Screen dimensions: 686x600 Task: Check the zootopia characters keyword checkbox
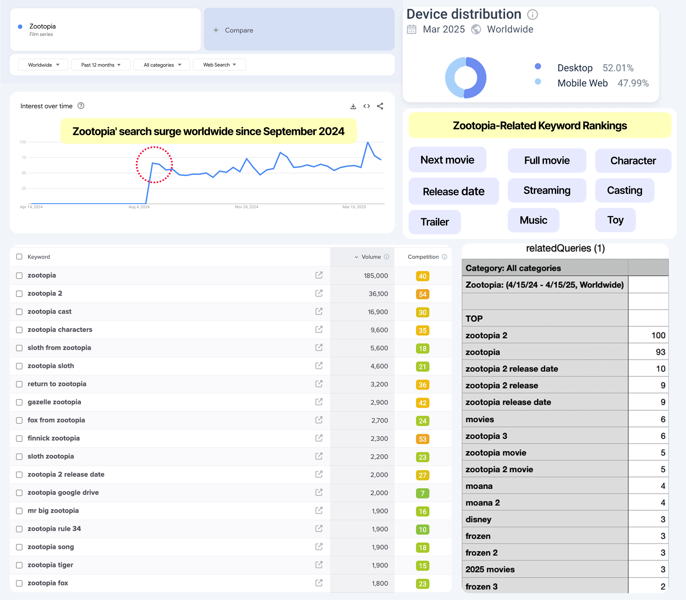click(x=20, y=330)
